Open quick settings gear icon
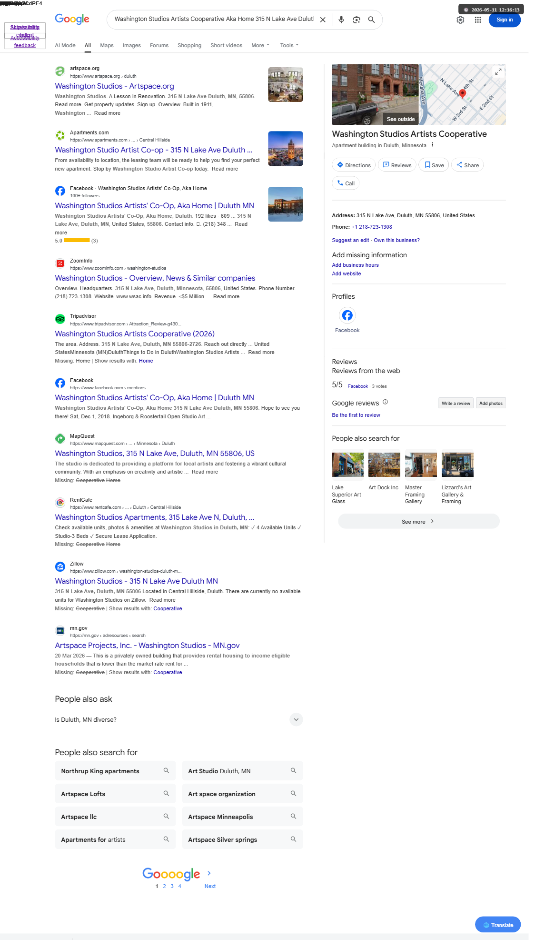The height and width of the screenshot is (940, 535). click(460, 20)
